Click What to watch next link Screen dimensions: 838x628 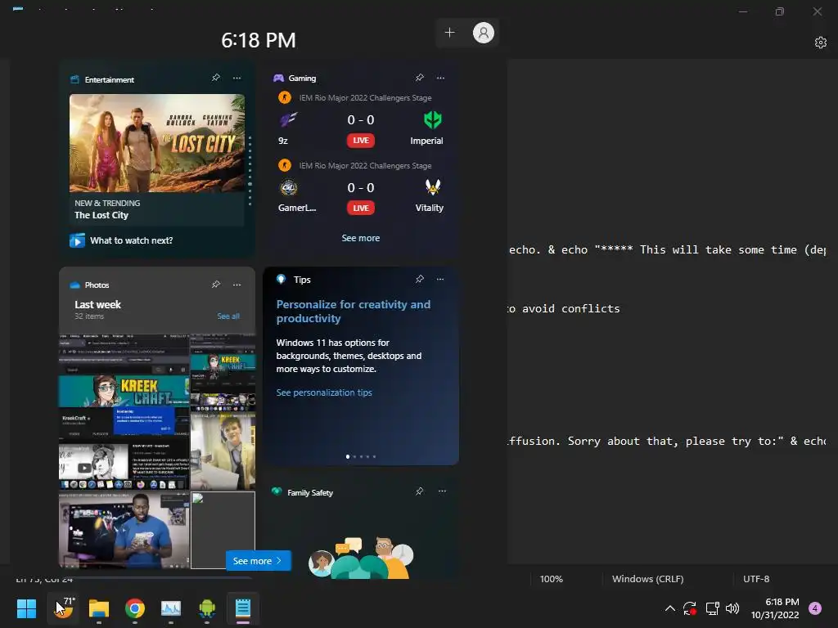132,241
